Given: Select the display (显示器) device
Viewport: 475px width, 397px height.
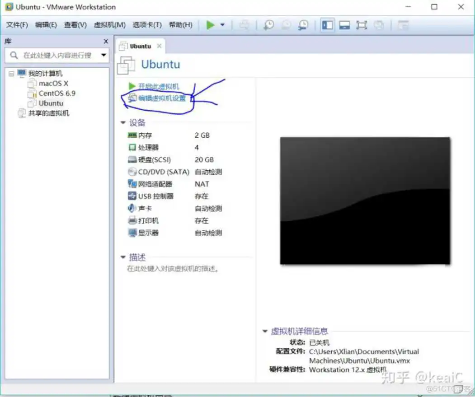Looking at the screenshot, I should click(148, 233).
